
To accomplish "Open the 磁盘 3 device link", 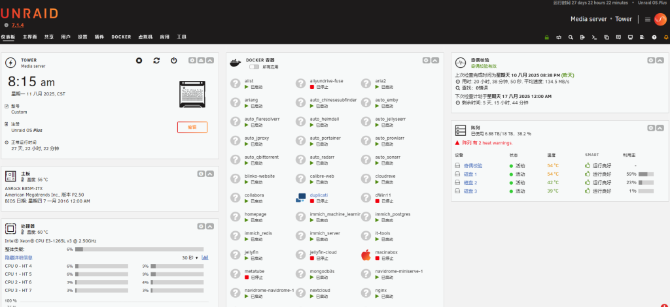I will (x=470, y=191).
